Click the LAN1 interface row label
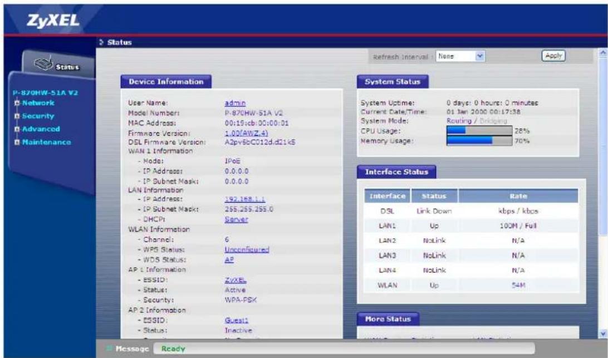 (388, 225)
